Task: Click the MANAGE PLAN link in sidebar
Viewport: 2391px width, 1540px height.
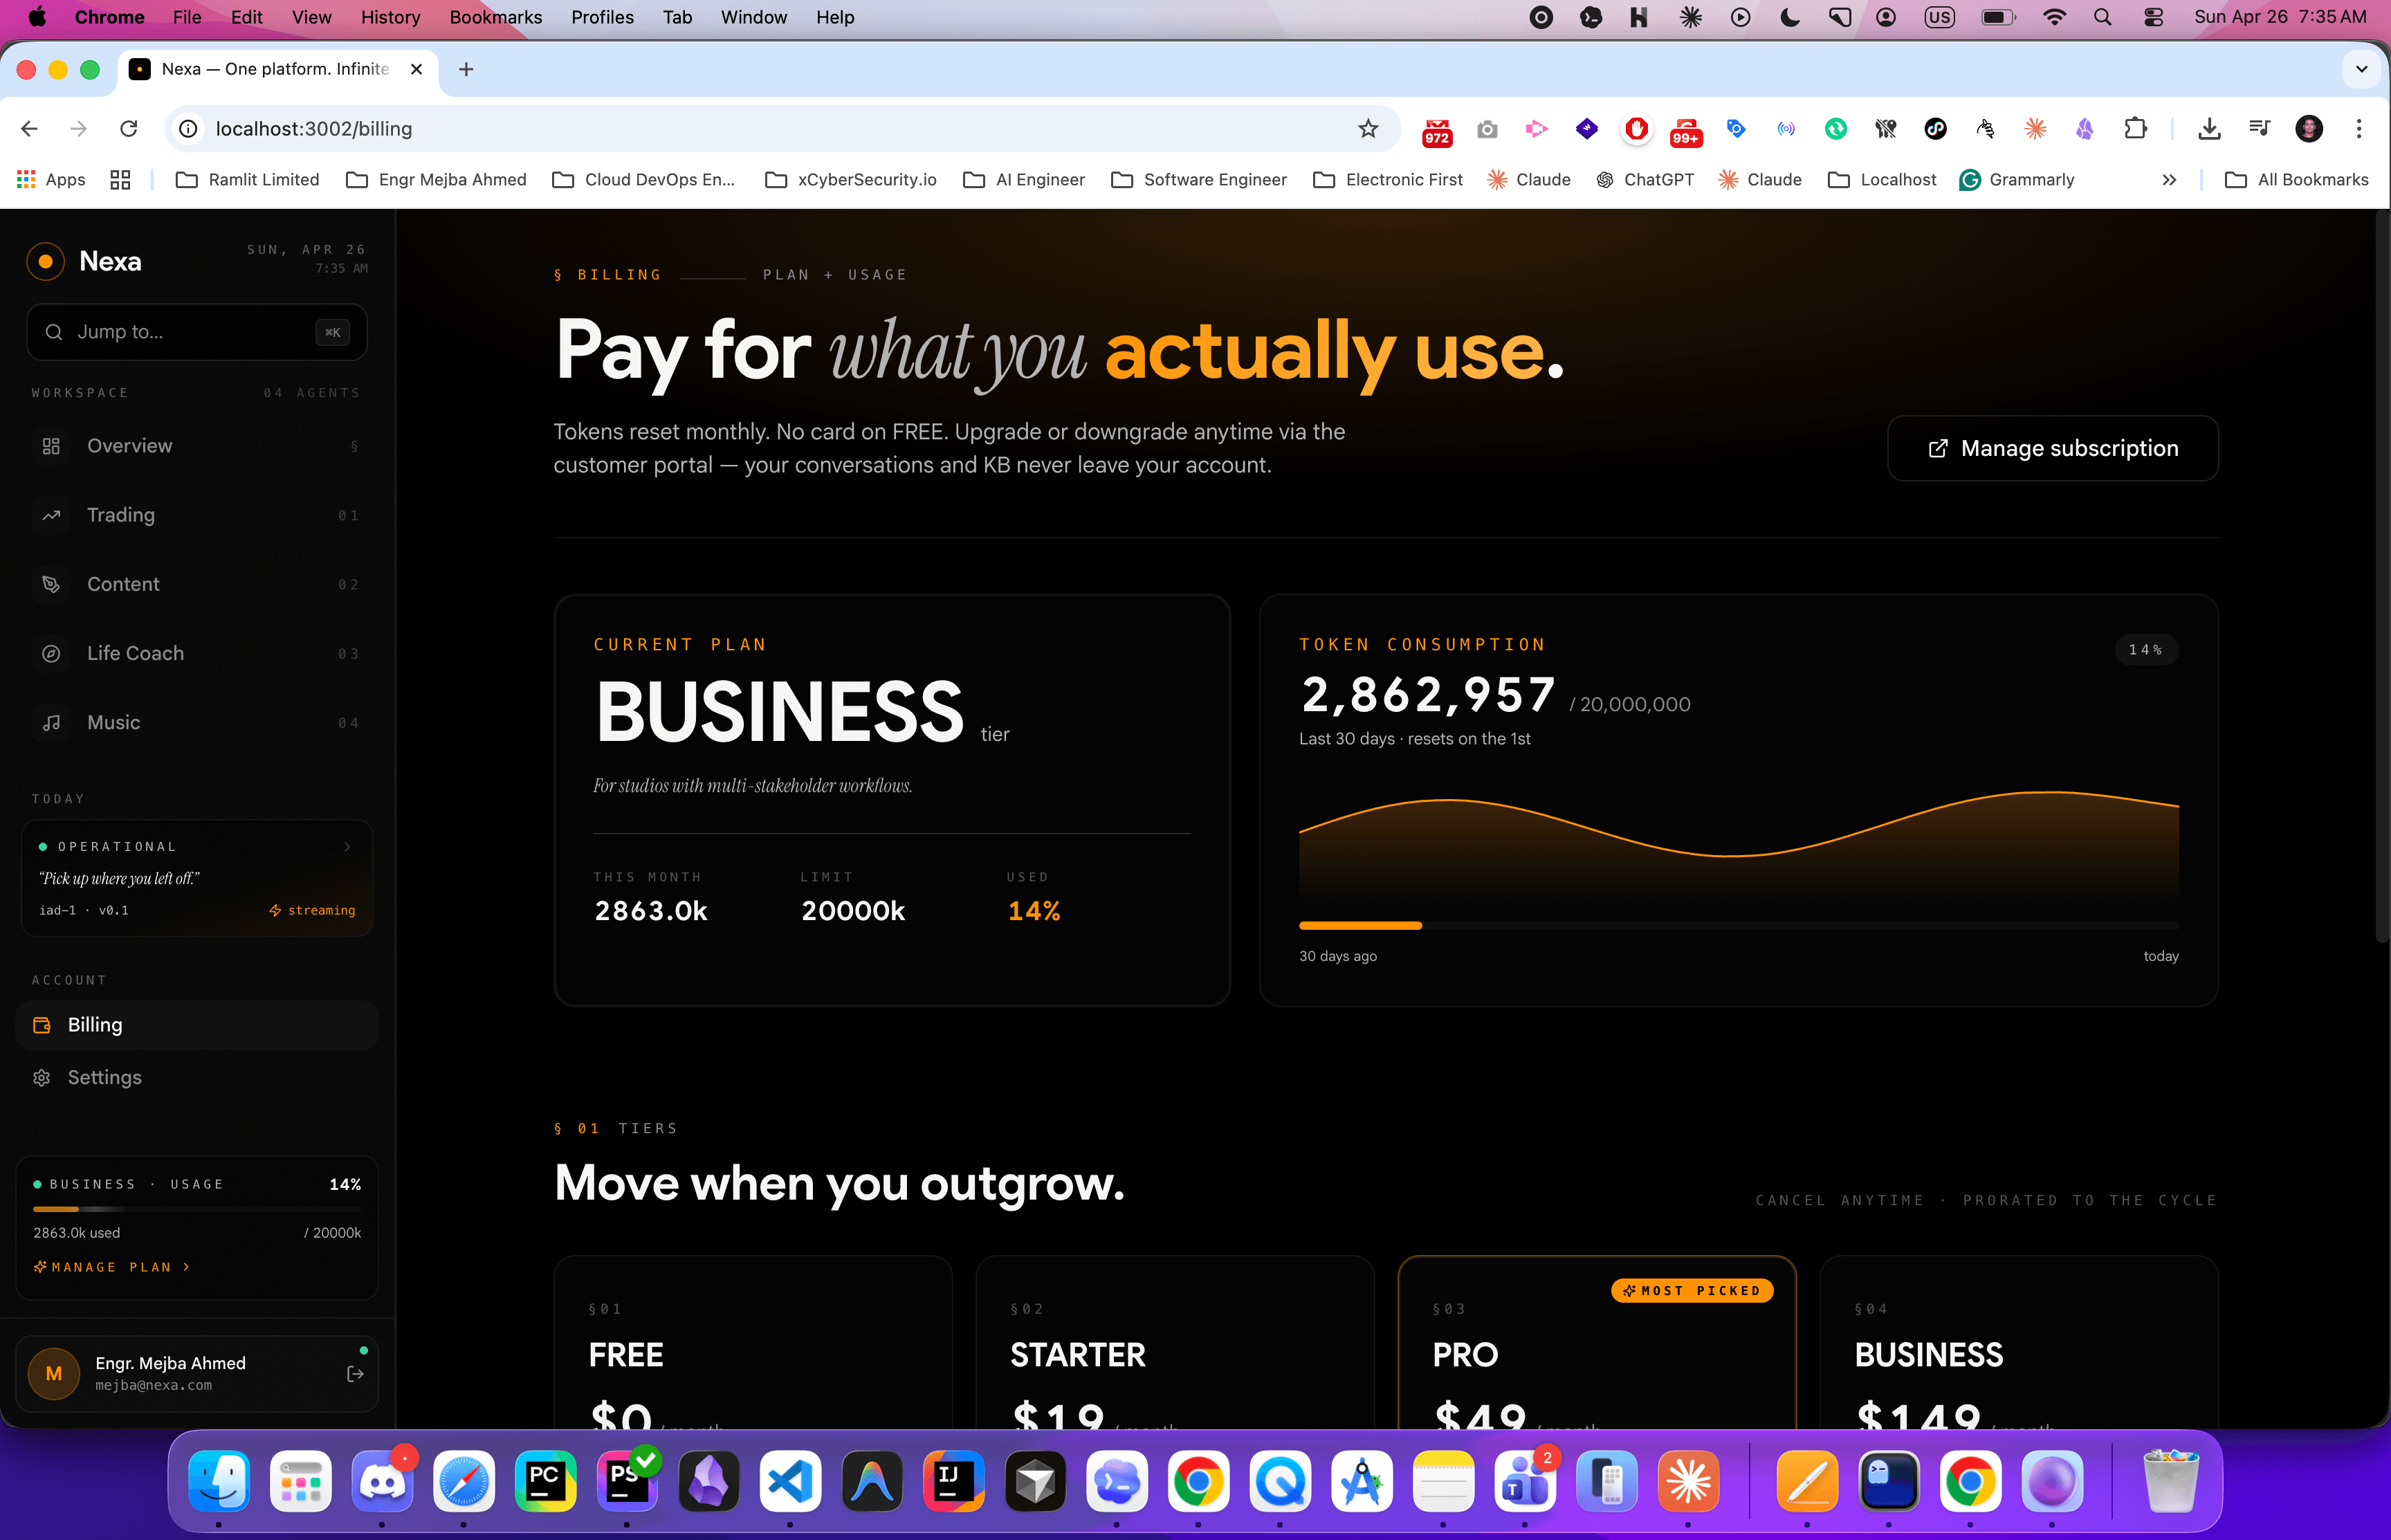Action: pyautogui.click(x=111, y=1267)
